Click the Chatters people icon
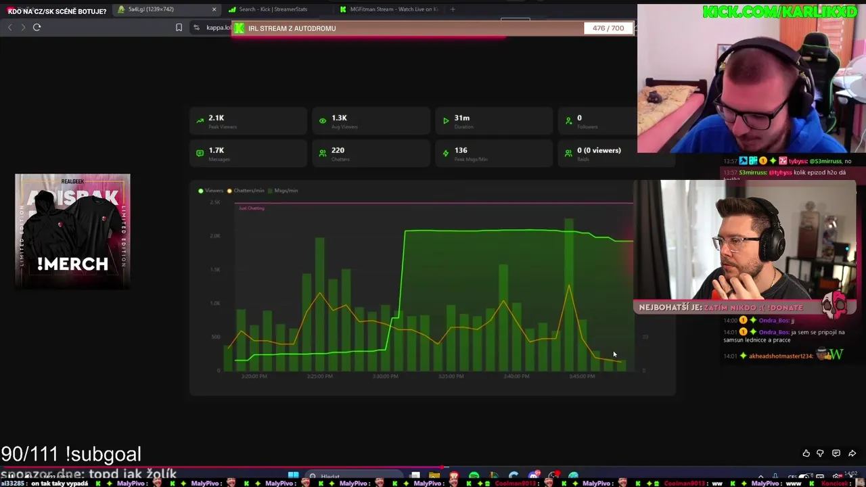The height and width of the screenshot is (487, 866). click(x=323, y=154)
